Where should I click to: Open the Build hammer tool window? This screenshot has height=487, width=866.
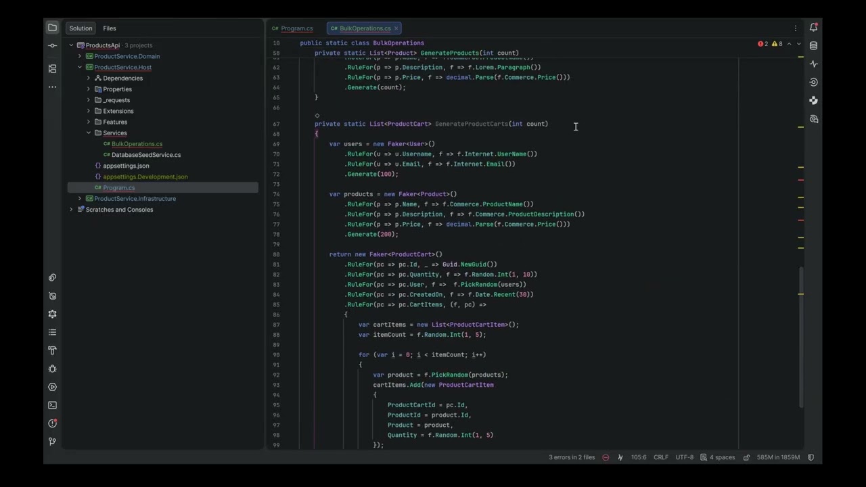pos(52,350)
